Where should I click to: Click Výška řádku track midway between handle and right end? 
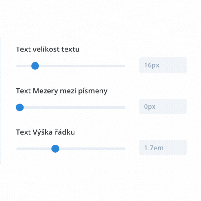[x=90, y=149]
